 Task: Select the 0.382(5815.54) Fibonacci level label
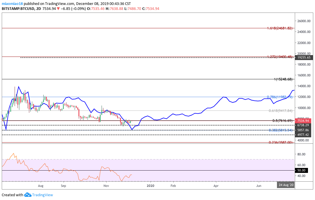tap(281, 130)
